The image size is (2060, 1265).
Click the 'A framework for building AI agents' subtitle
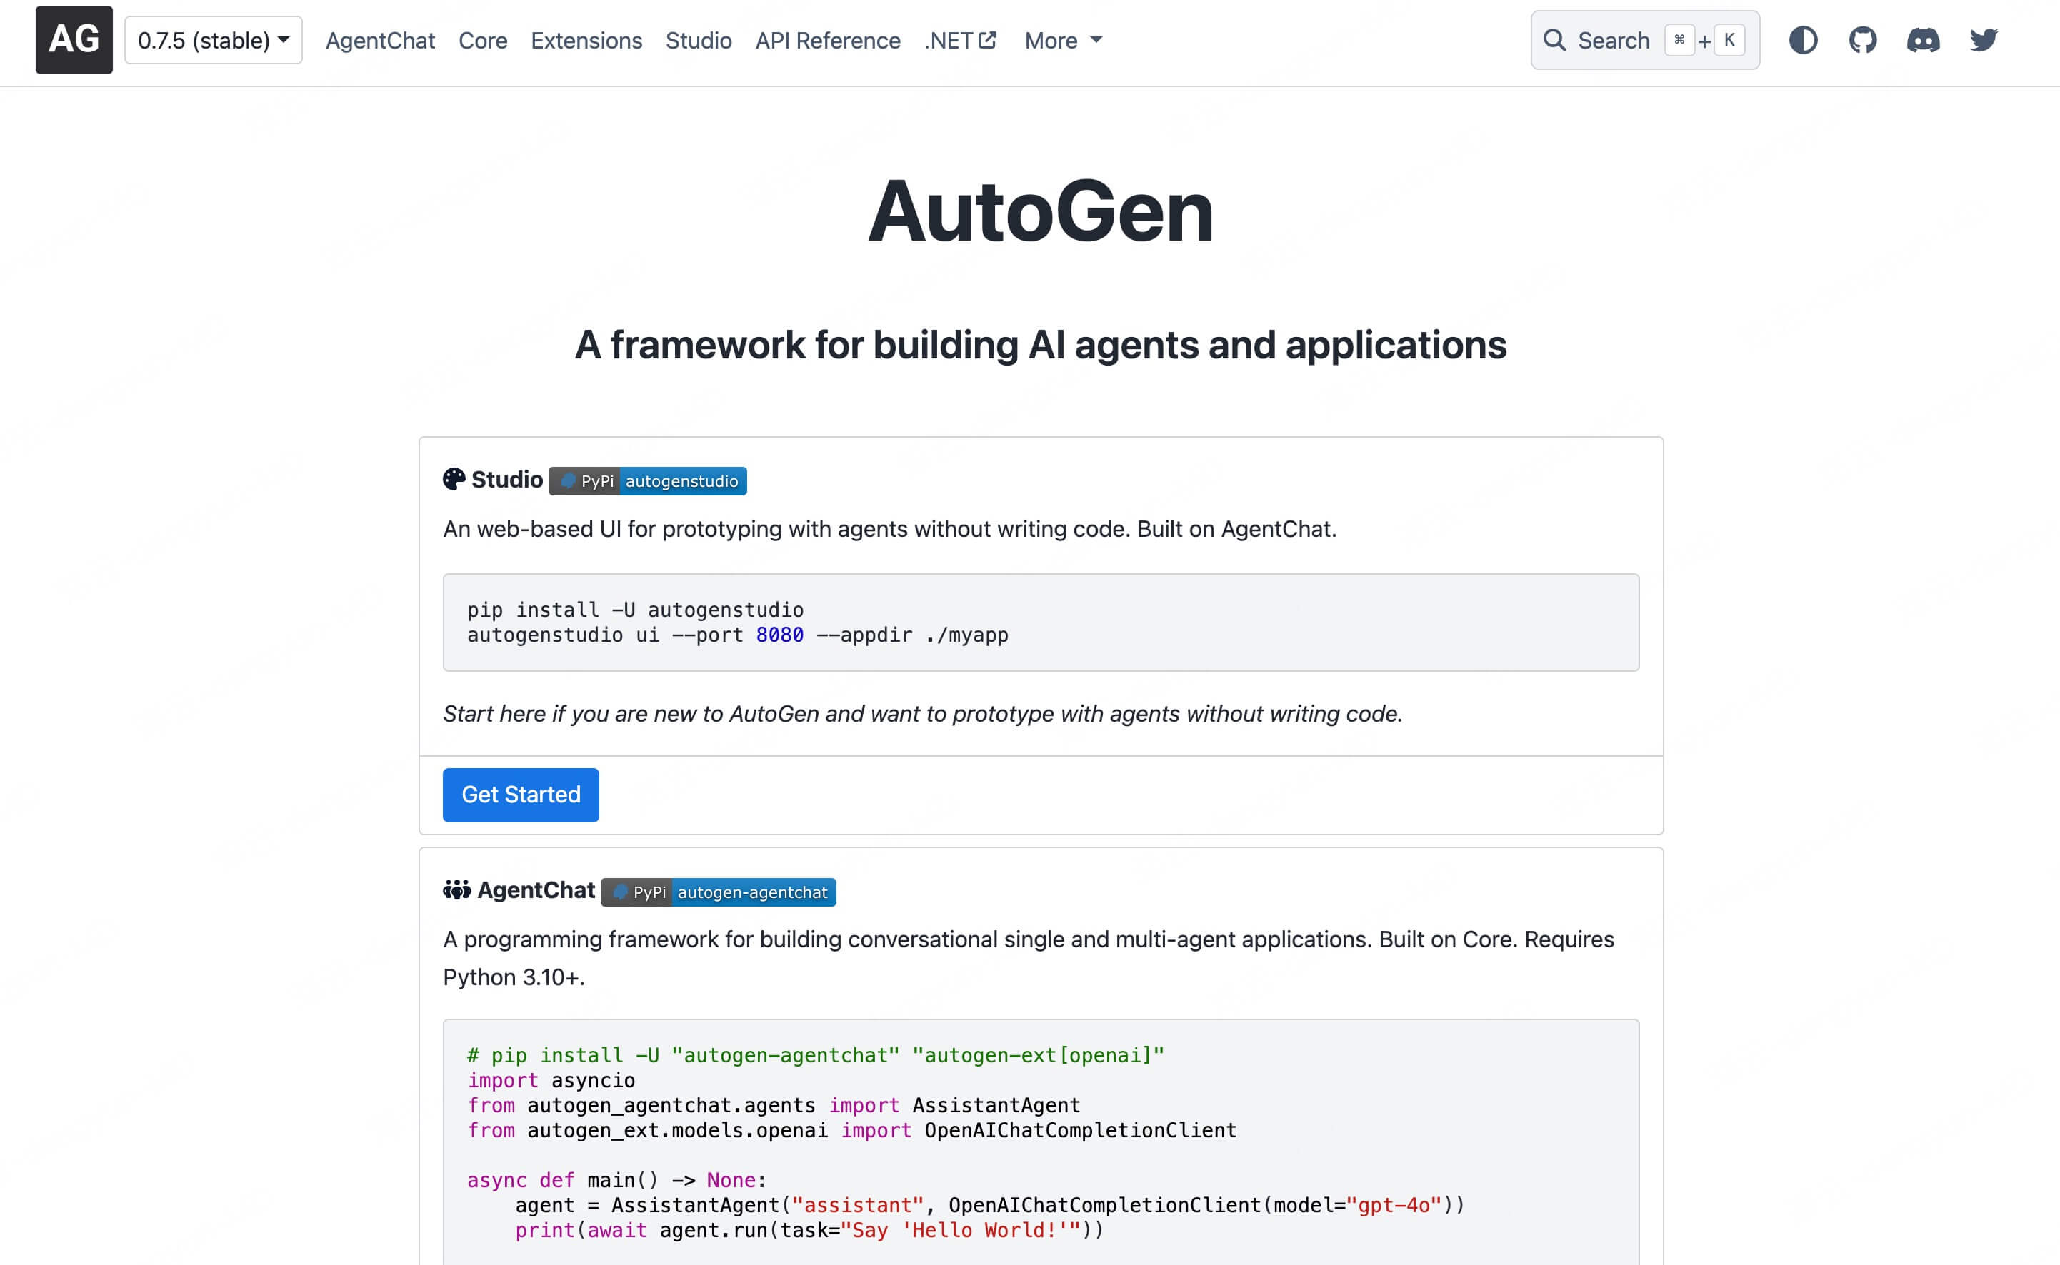pyautogui.click(x=1041, y=345)
